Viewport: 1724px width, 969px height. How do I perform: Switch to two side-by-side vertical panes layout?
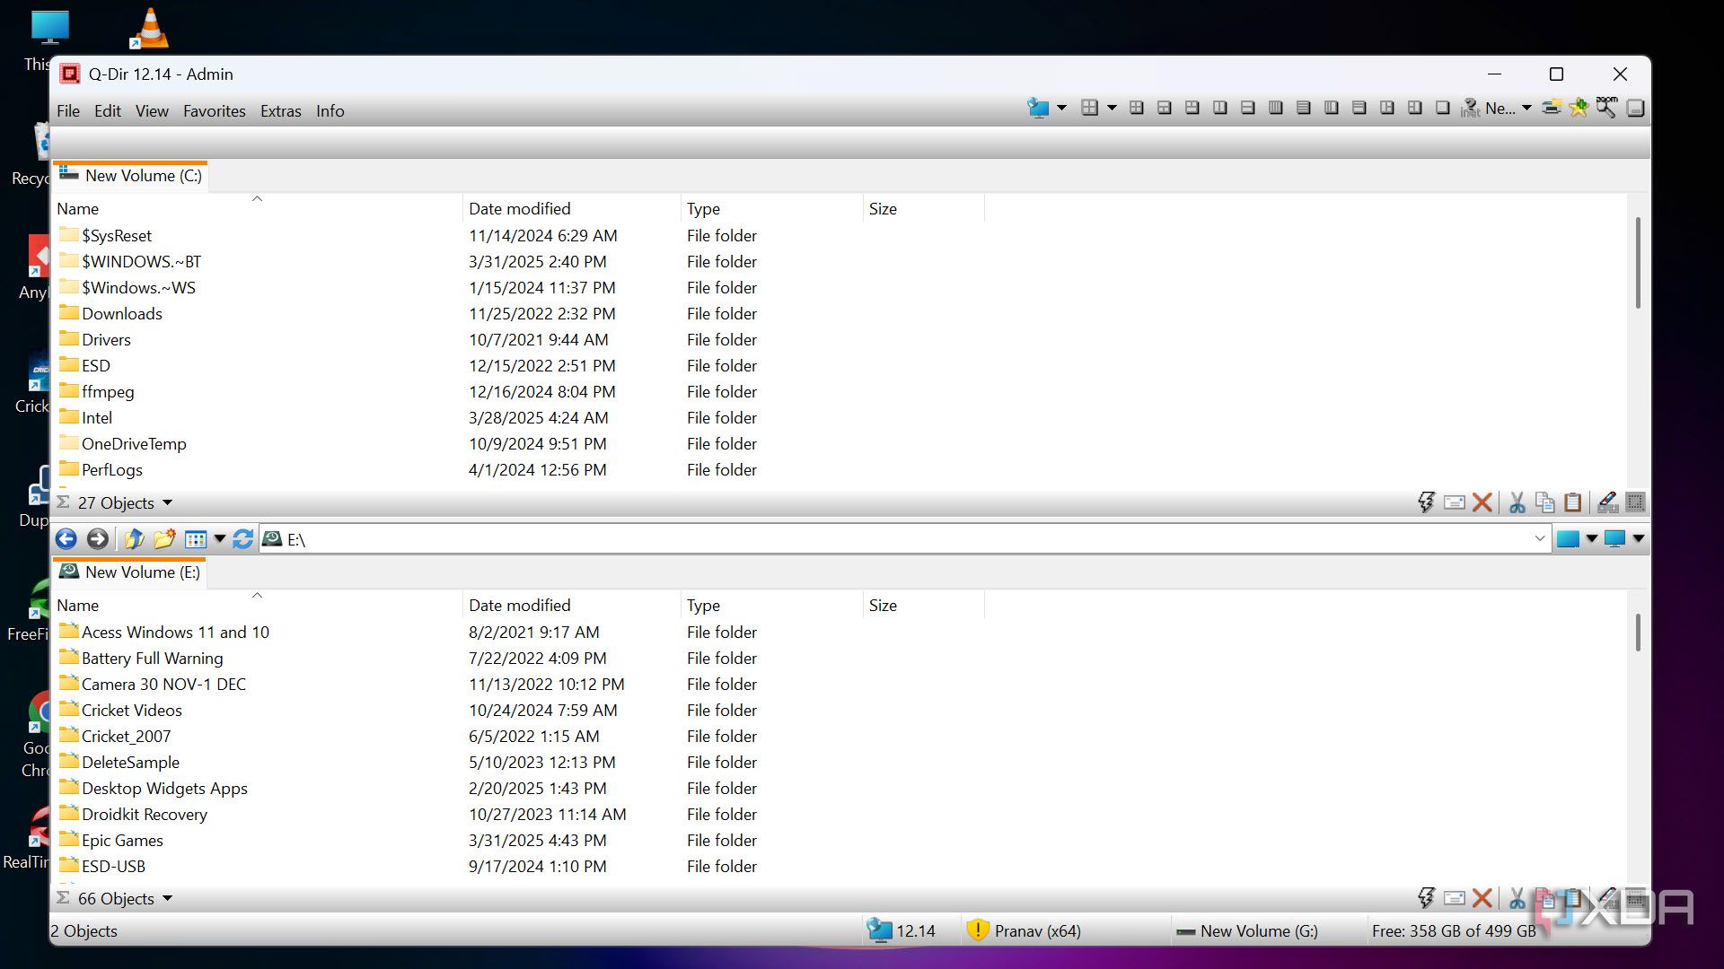tap(1219, 108)
